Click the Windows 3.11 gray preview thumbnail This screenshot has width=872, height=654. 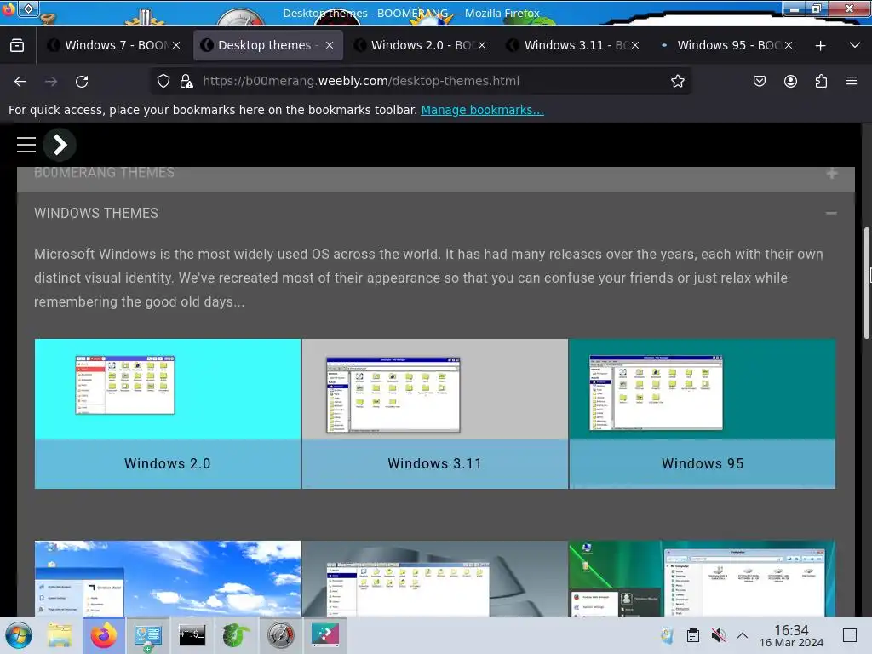click(435, 389)
